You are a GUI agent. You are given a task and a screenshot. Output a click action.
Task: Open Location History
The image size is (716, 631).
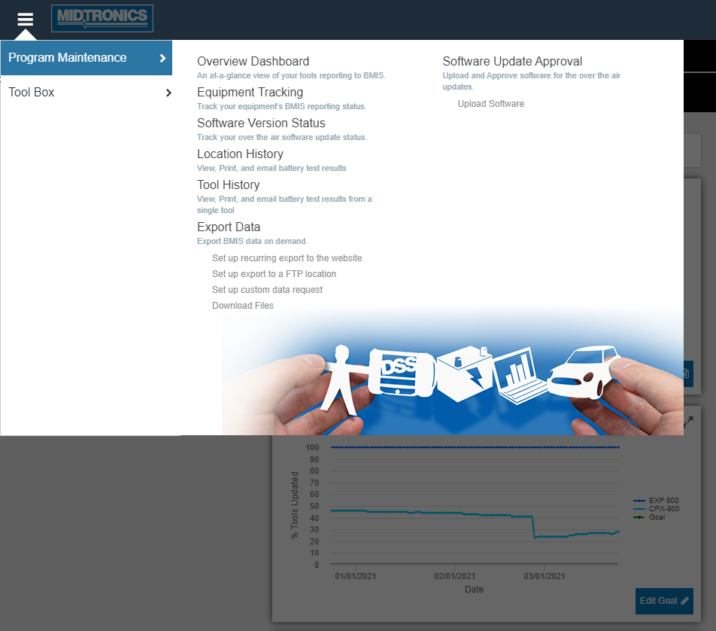tap(240, 154)
